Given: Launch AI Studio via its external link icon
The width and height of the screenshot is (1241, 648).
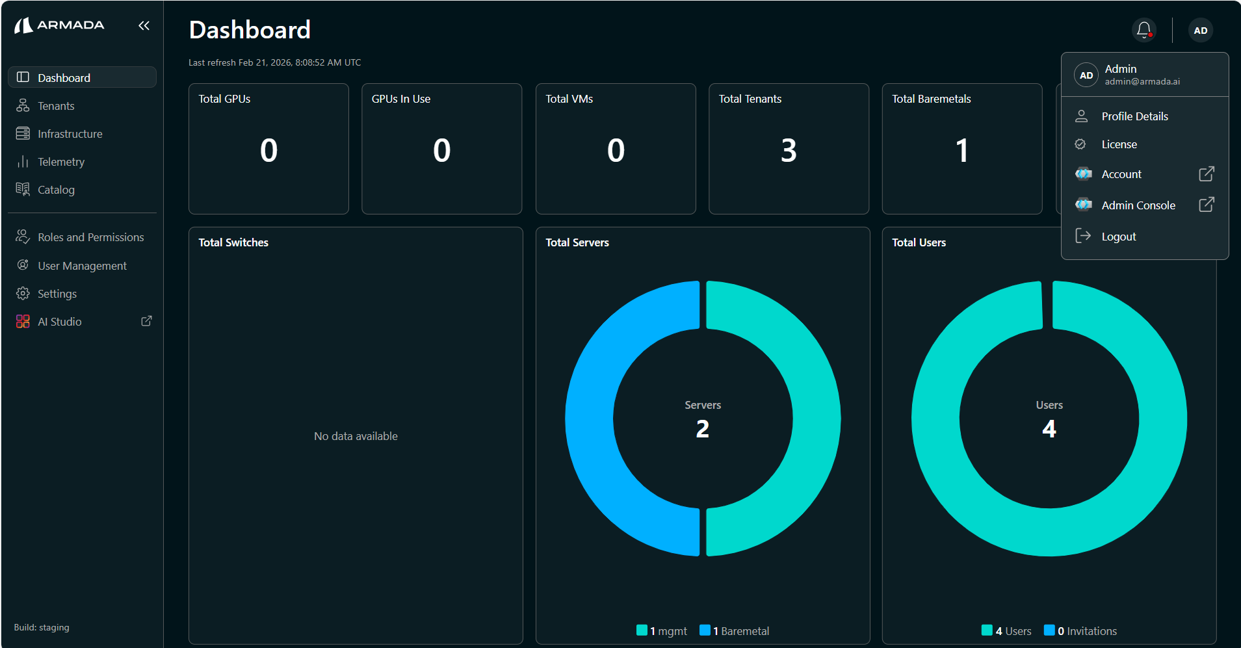Looking at the screenshot, I should pyautogui.click(x=147, y=320).
